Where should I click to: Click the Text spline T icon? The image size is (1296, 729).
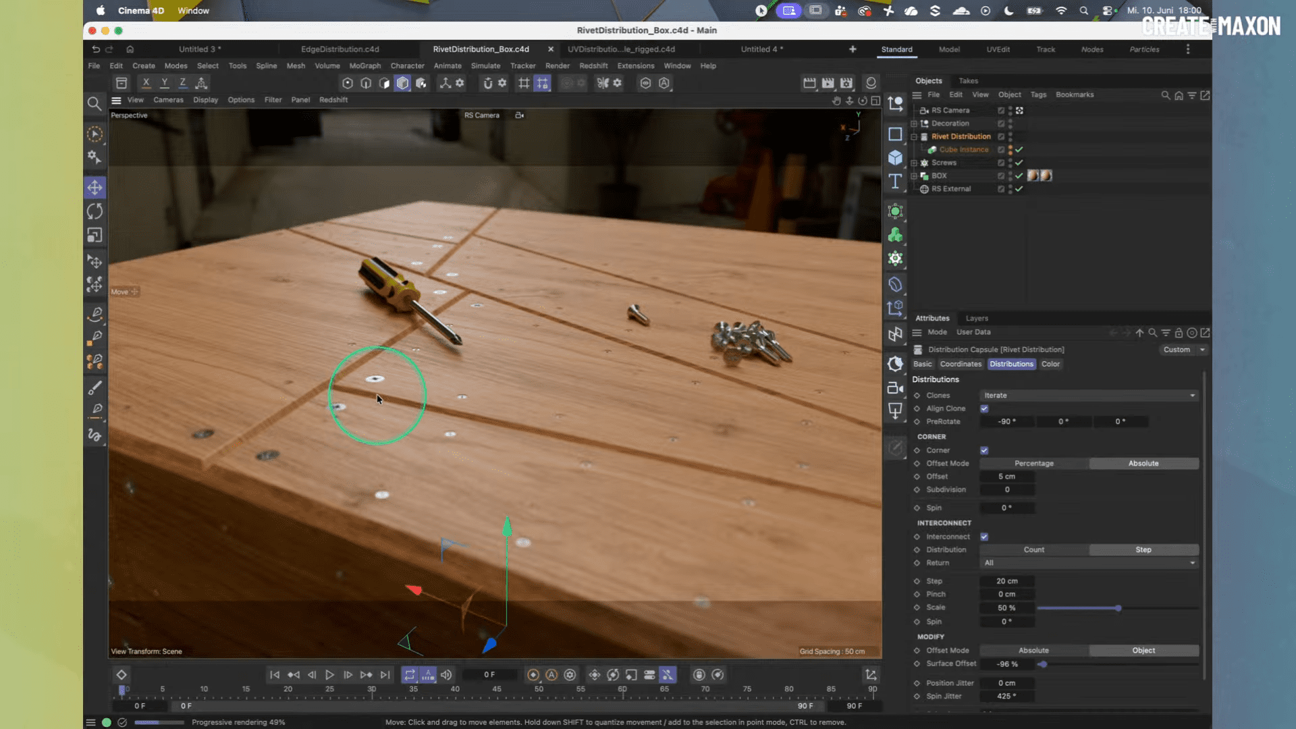[x=895, y=181]
